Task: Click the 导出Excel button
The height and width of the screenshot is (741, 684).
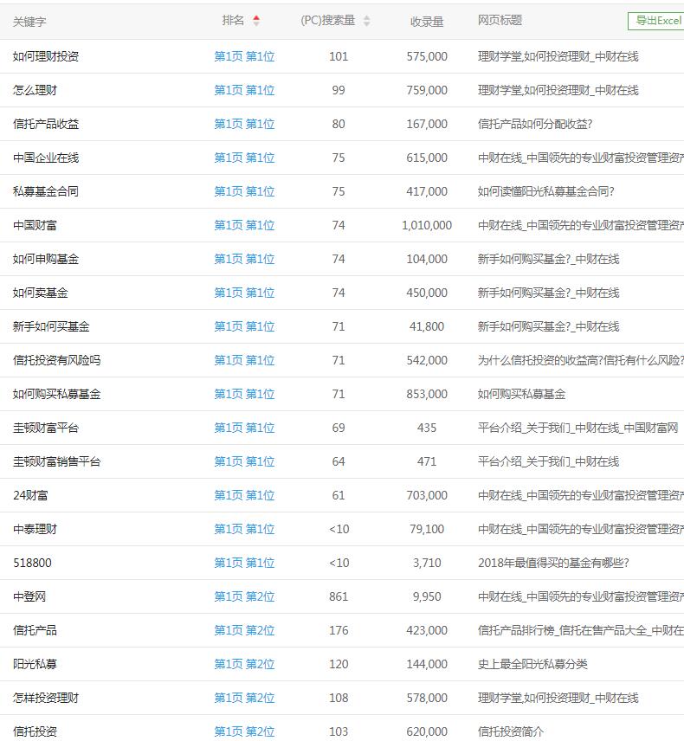Action: [656, 21]
